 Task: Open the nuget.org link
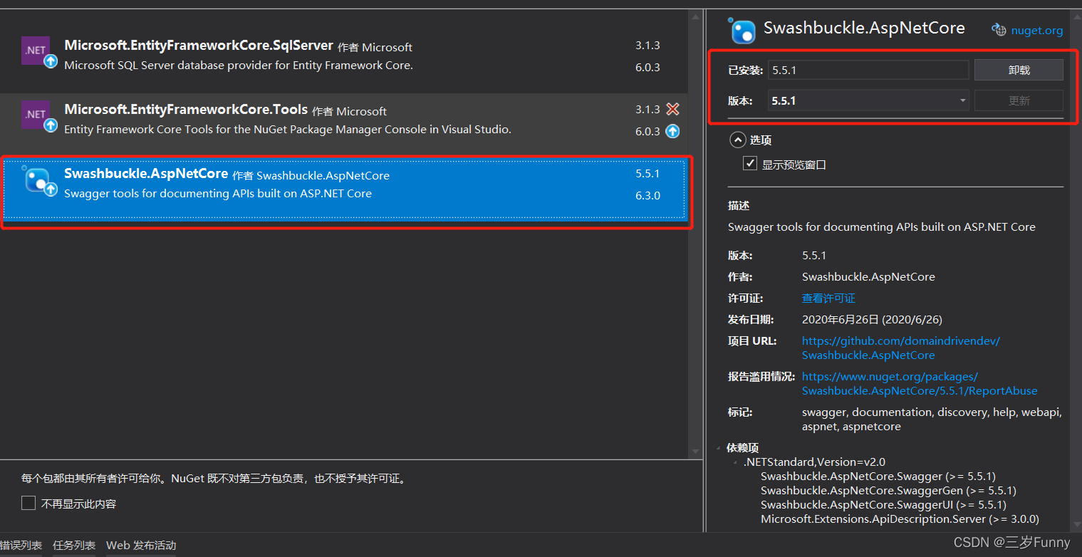point(1036,30)
